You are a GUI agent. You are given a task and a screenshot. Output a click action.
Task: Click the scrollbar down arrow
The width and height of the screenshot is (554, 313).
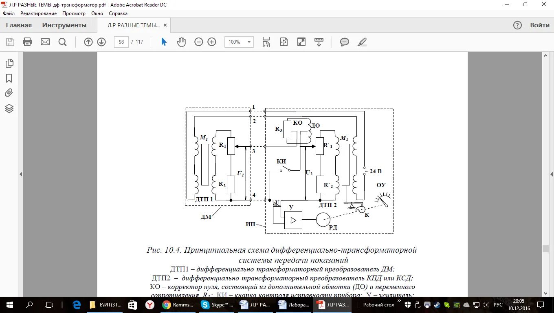(x=545, y=293)
